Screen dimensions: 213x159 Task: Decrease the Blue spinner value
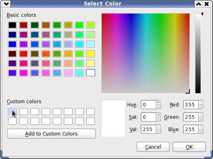tap(201, 132)
